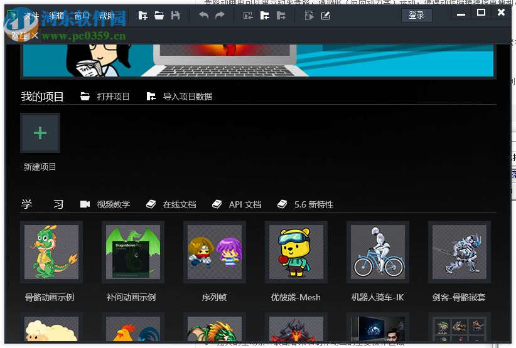Open the API 文档 link
516x348 pixels.
click(245, 204)
